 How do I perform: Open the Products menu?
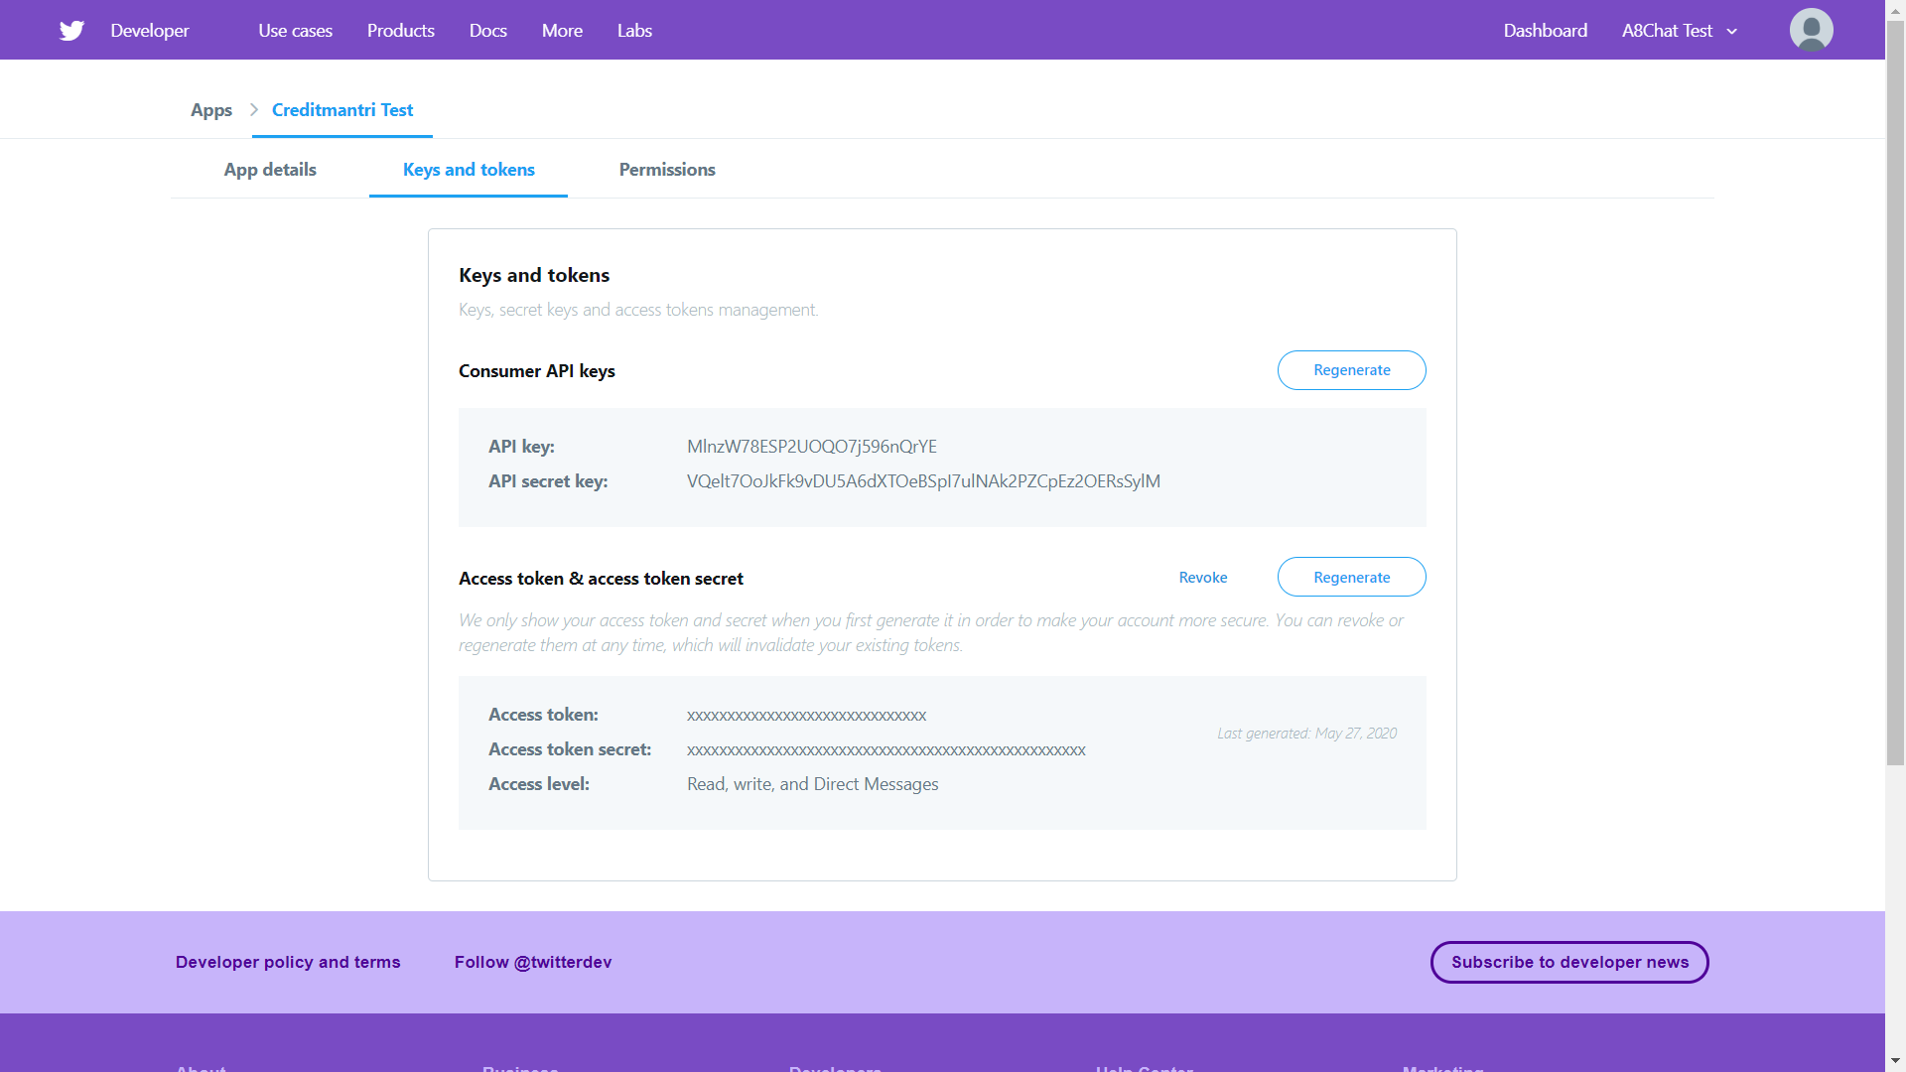click(400, 31)
